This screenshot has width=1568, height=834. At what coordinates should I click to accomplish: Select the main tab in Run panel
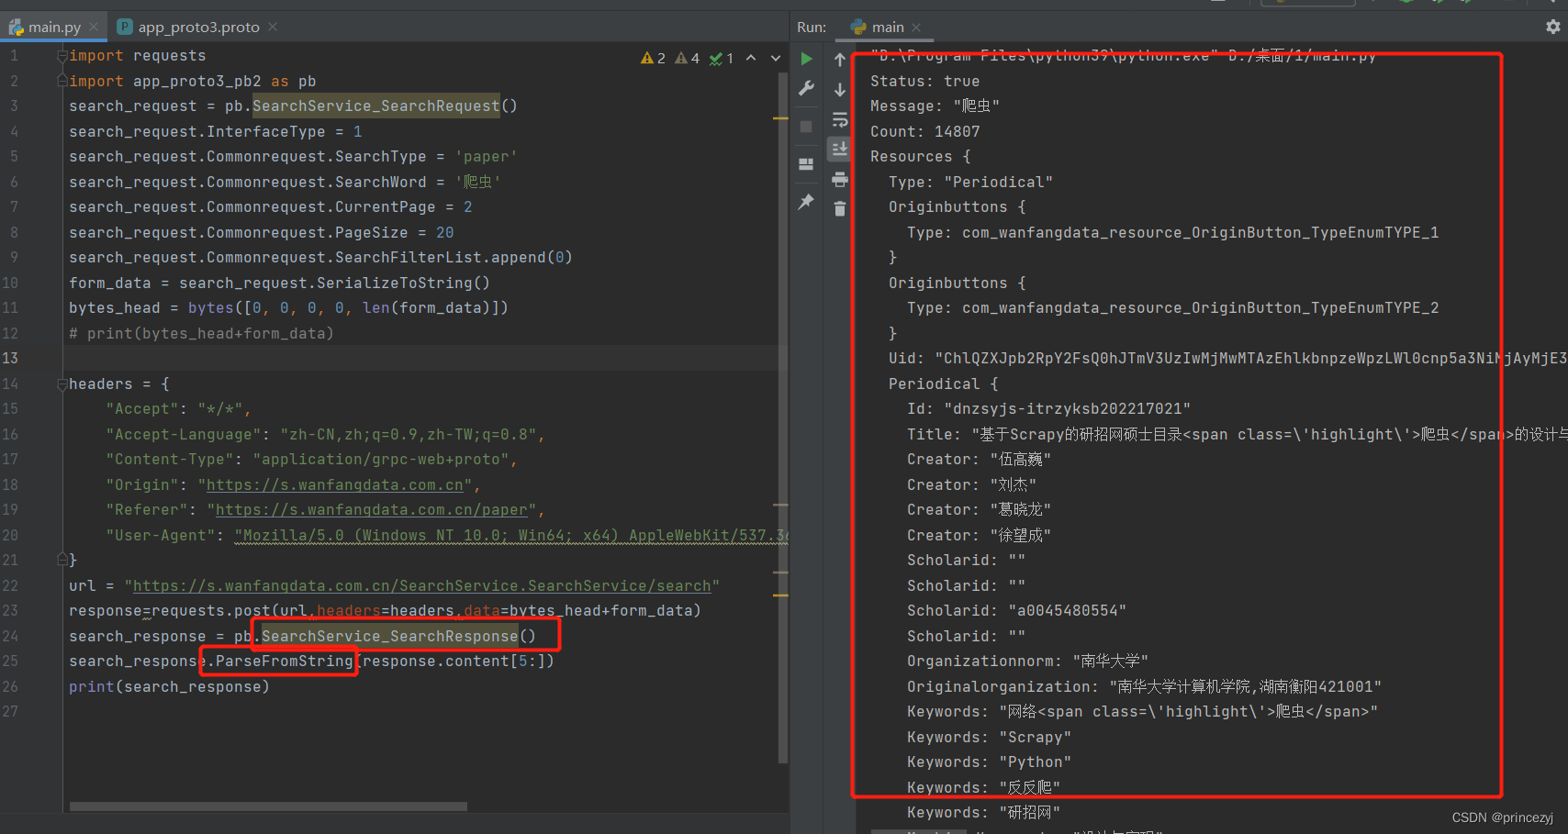pos(888,28)
